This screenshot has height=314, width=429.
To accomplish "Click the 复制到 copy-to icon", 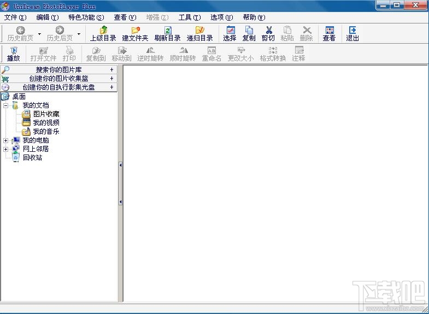I will coord(96,50).
